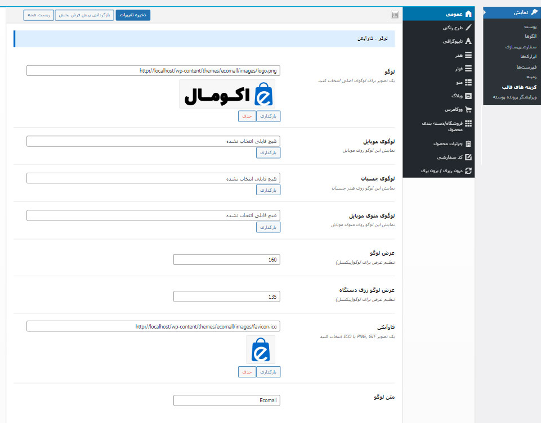This screenshot has height=423, width=541.
Task: Click the import/export refresh icon
Action: click(468, 170)
